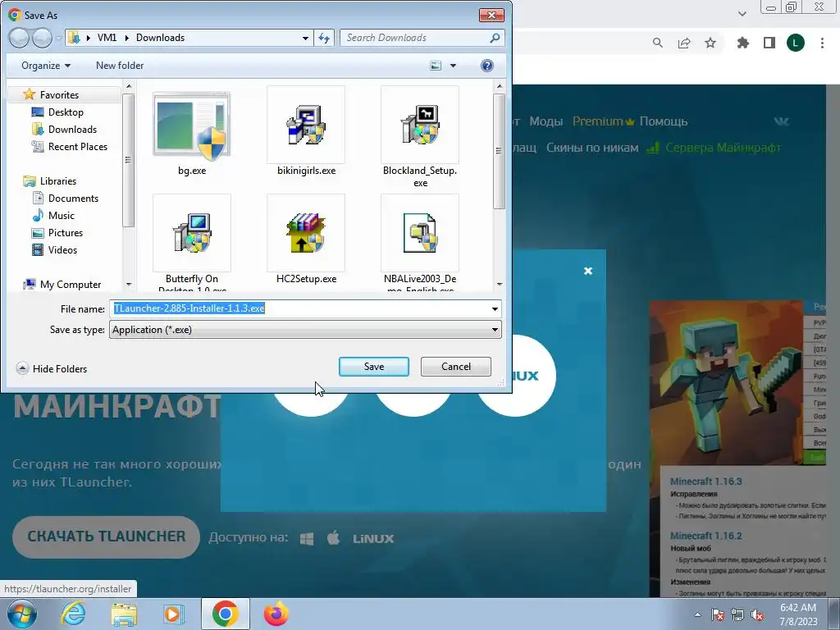Collapse folders with Hide Folders toggle
The width and height of the screenshot is (840, 630).
pos(52,368)
